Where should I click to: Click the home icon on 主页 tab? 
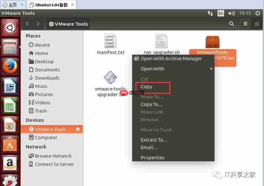5,5
